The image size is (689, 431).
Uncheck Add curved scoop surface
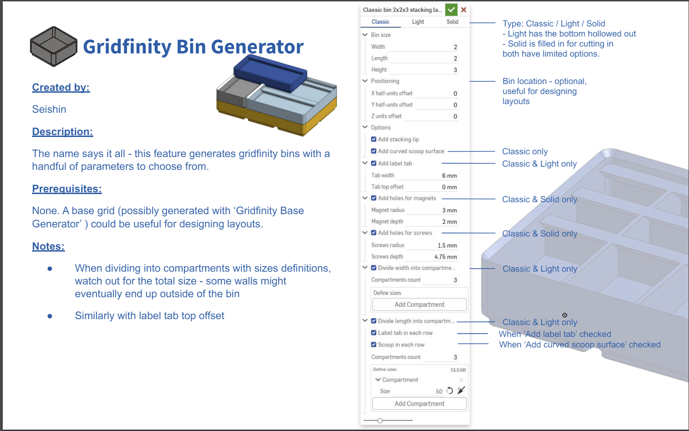pos(374,151)
